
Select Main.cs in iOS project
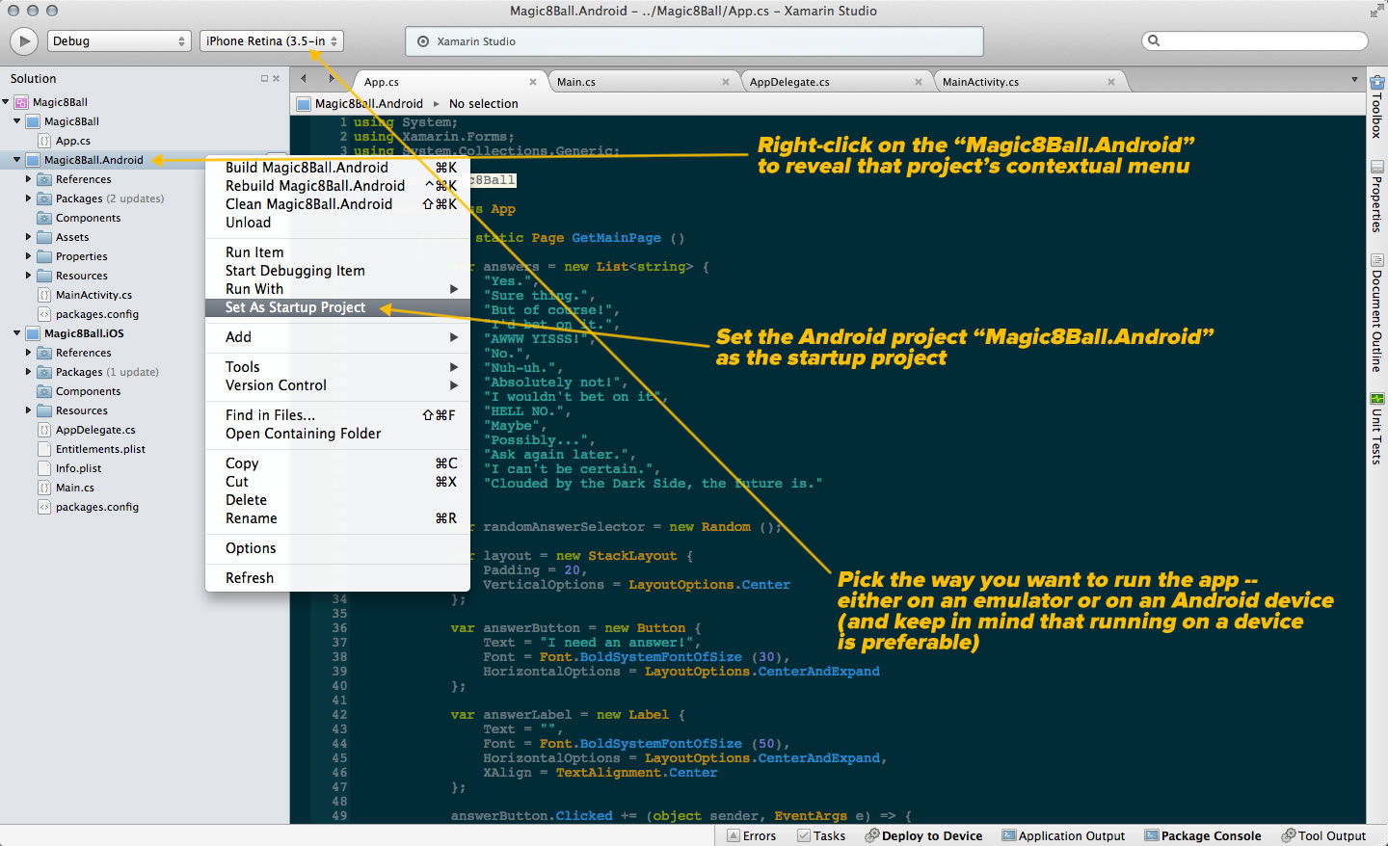[74, 488]
